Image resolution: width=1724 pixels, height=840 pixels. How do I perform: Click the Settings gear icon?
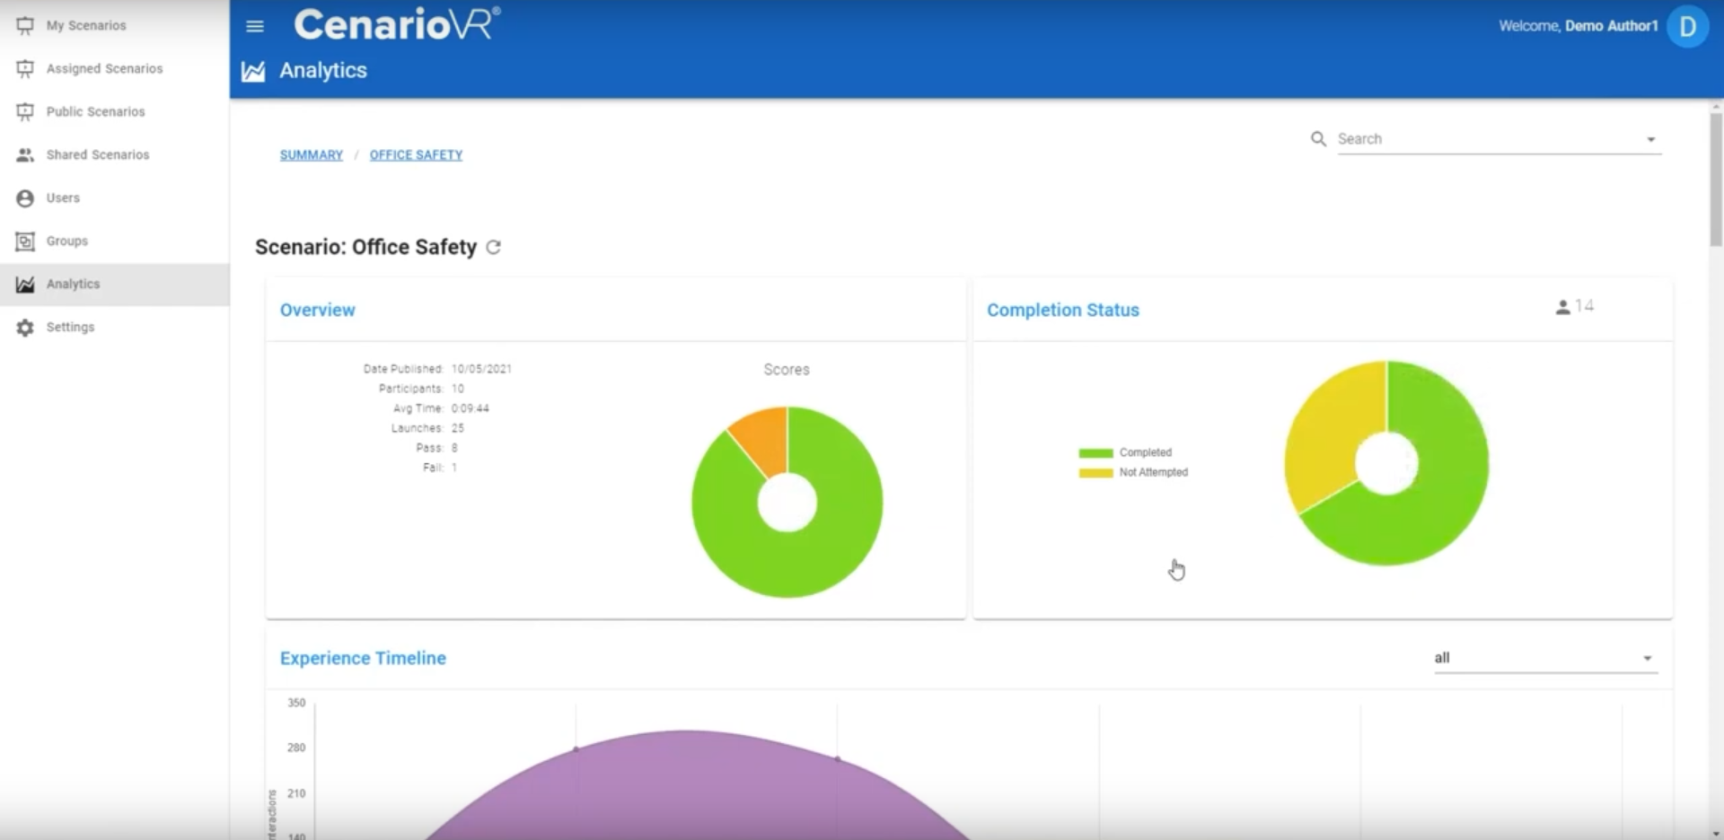(x=25, y=328)
